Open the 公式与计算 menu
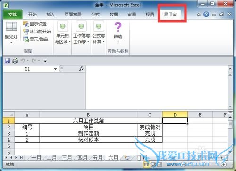236x171 pixels. (x=99, y=33)
